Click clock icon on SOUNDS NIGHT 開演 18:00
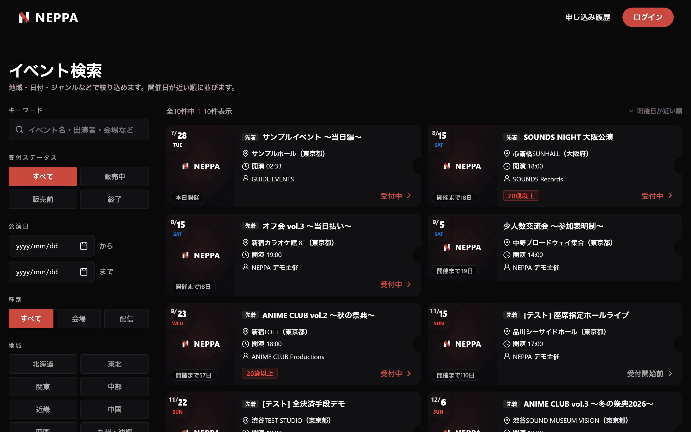The height and width of the screenshot is (432, 691). pyautogui.click(x=507, y=166)
